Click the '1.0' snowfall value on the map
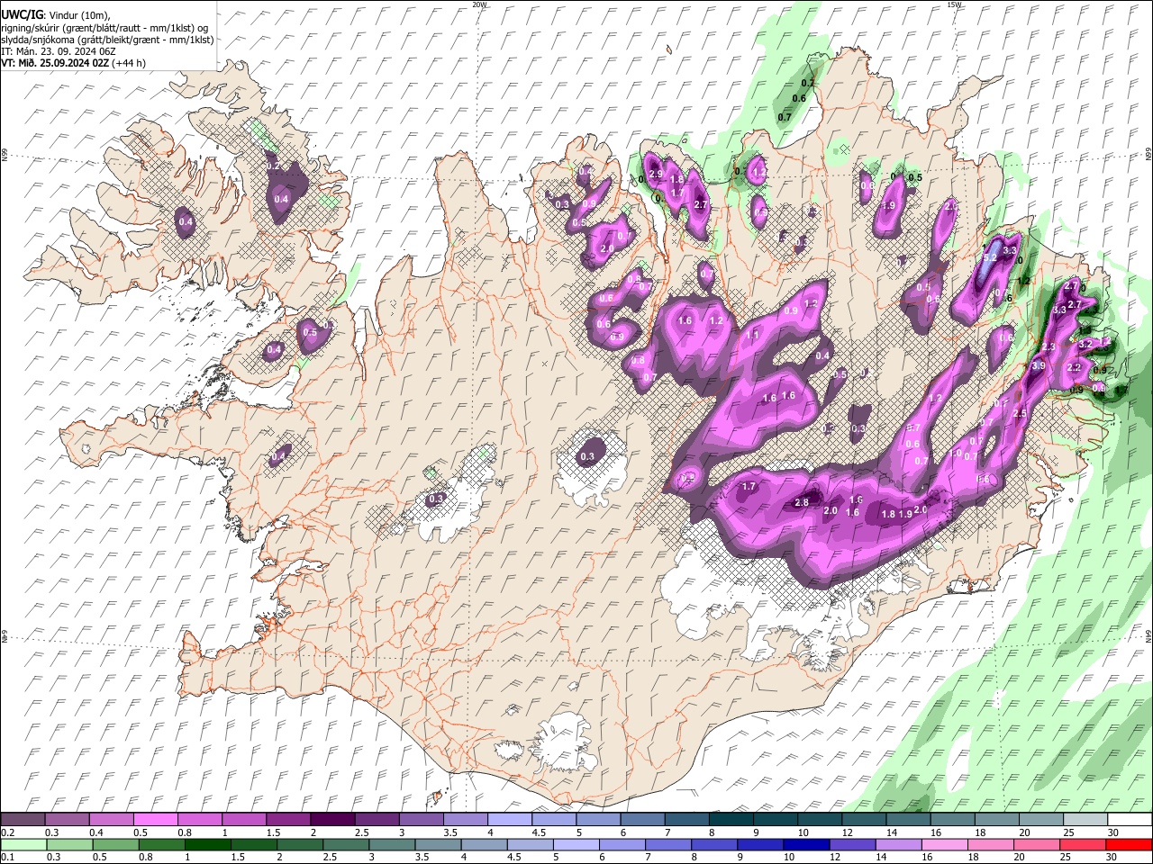1153x864 pixels. tap(956, 454)
